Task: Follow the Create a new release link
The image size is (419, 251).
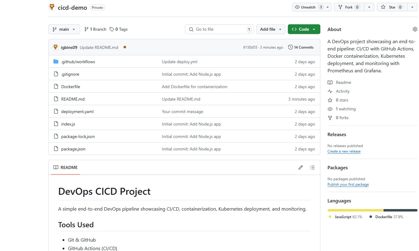Action: point(344,151)
